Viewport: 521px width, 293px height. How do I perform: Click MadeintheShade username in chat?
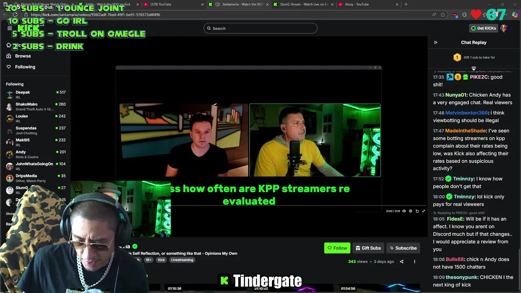click(x=466, y=131)
